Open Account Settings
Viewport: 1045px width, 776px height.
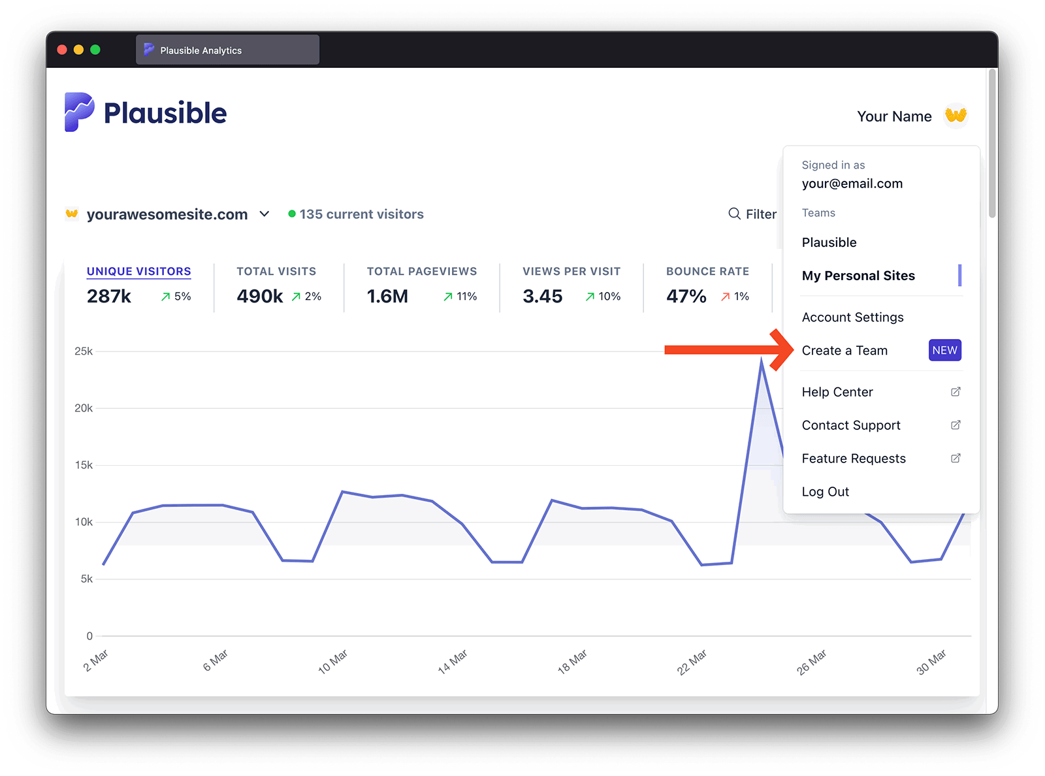[852, 317]
